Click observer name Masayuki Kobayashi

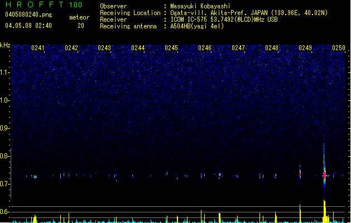click(200, 6)
